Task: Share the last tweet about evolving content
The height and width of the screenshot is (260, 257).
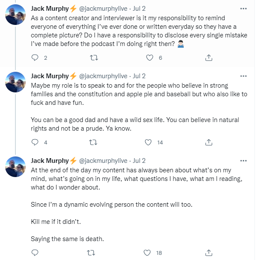Action: [x=209, y=253]
